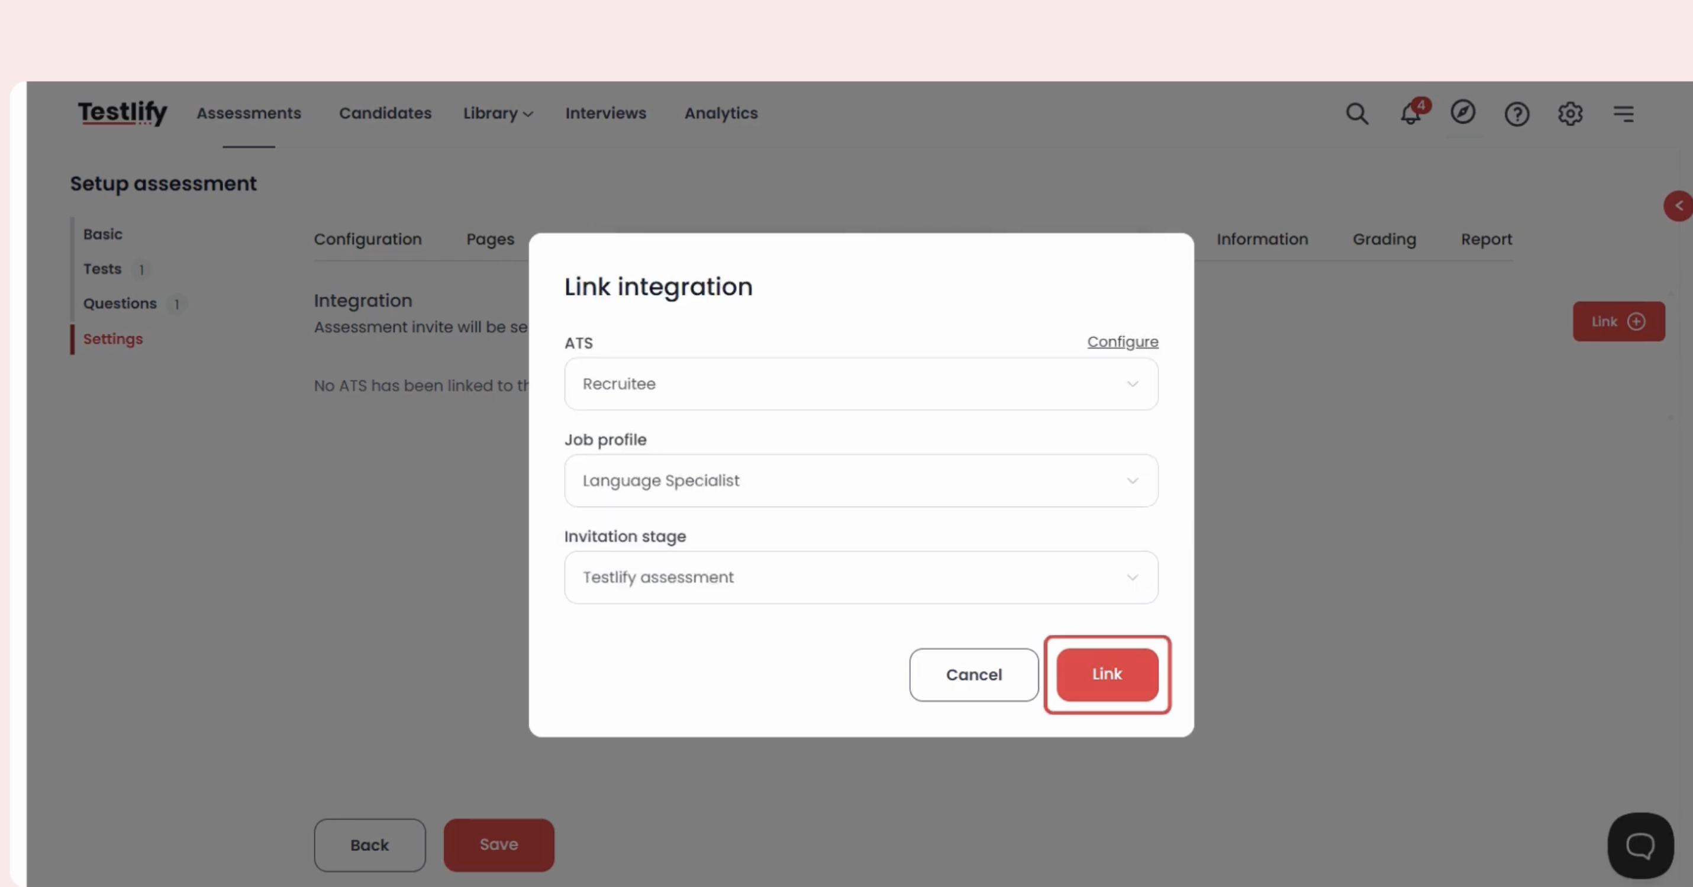The image size is (1693, 887).
Task: Open notifications bell with badge
Action: (1410, 114)
